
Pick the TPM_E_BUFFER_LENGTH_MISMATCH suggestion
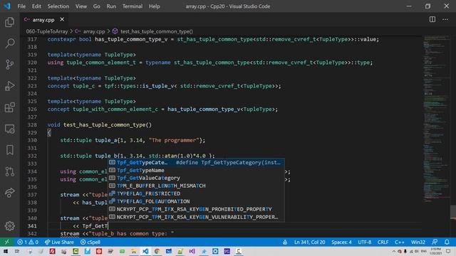pos(196,186)
